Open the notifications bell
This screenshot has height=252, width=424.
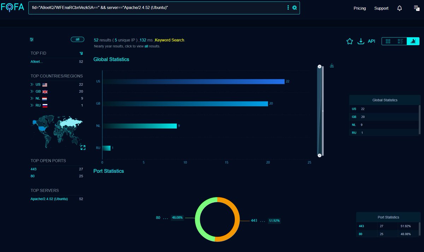(400, 8)
